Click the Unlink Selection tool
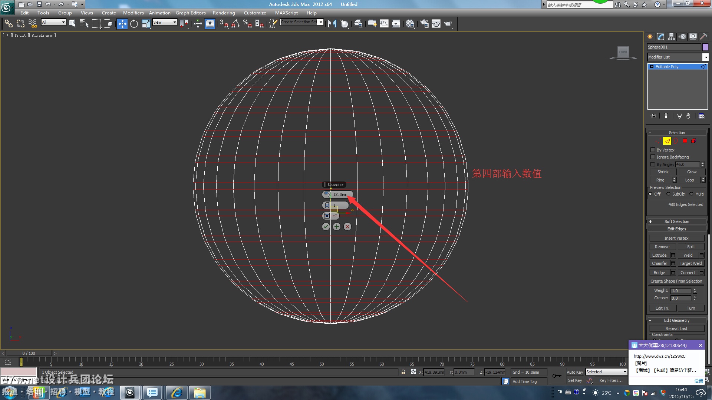This screenshot has width=712, height=400. coord(20,24)
